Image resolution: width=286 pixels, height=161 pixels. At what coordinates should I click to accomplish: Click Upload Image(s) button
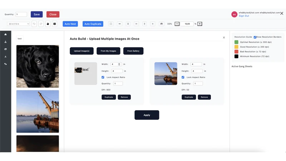click(82, 51)
